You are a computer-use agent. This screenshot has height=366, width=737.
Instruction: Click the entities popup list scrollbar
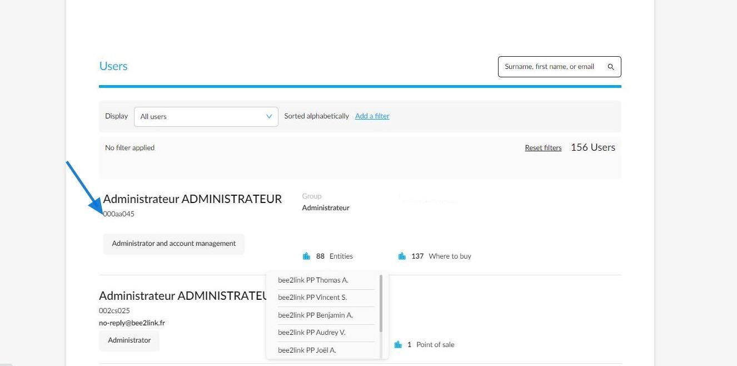tap(381, 303)
